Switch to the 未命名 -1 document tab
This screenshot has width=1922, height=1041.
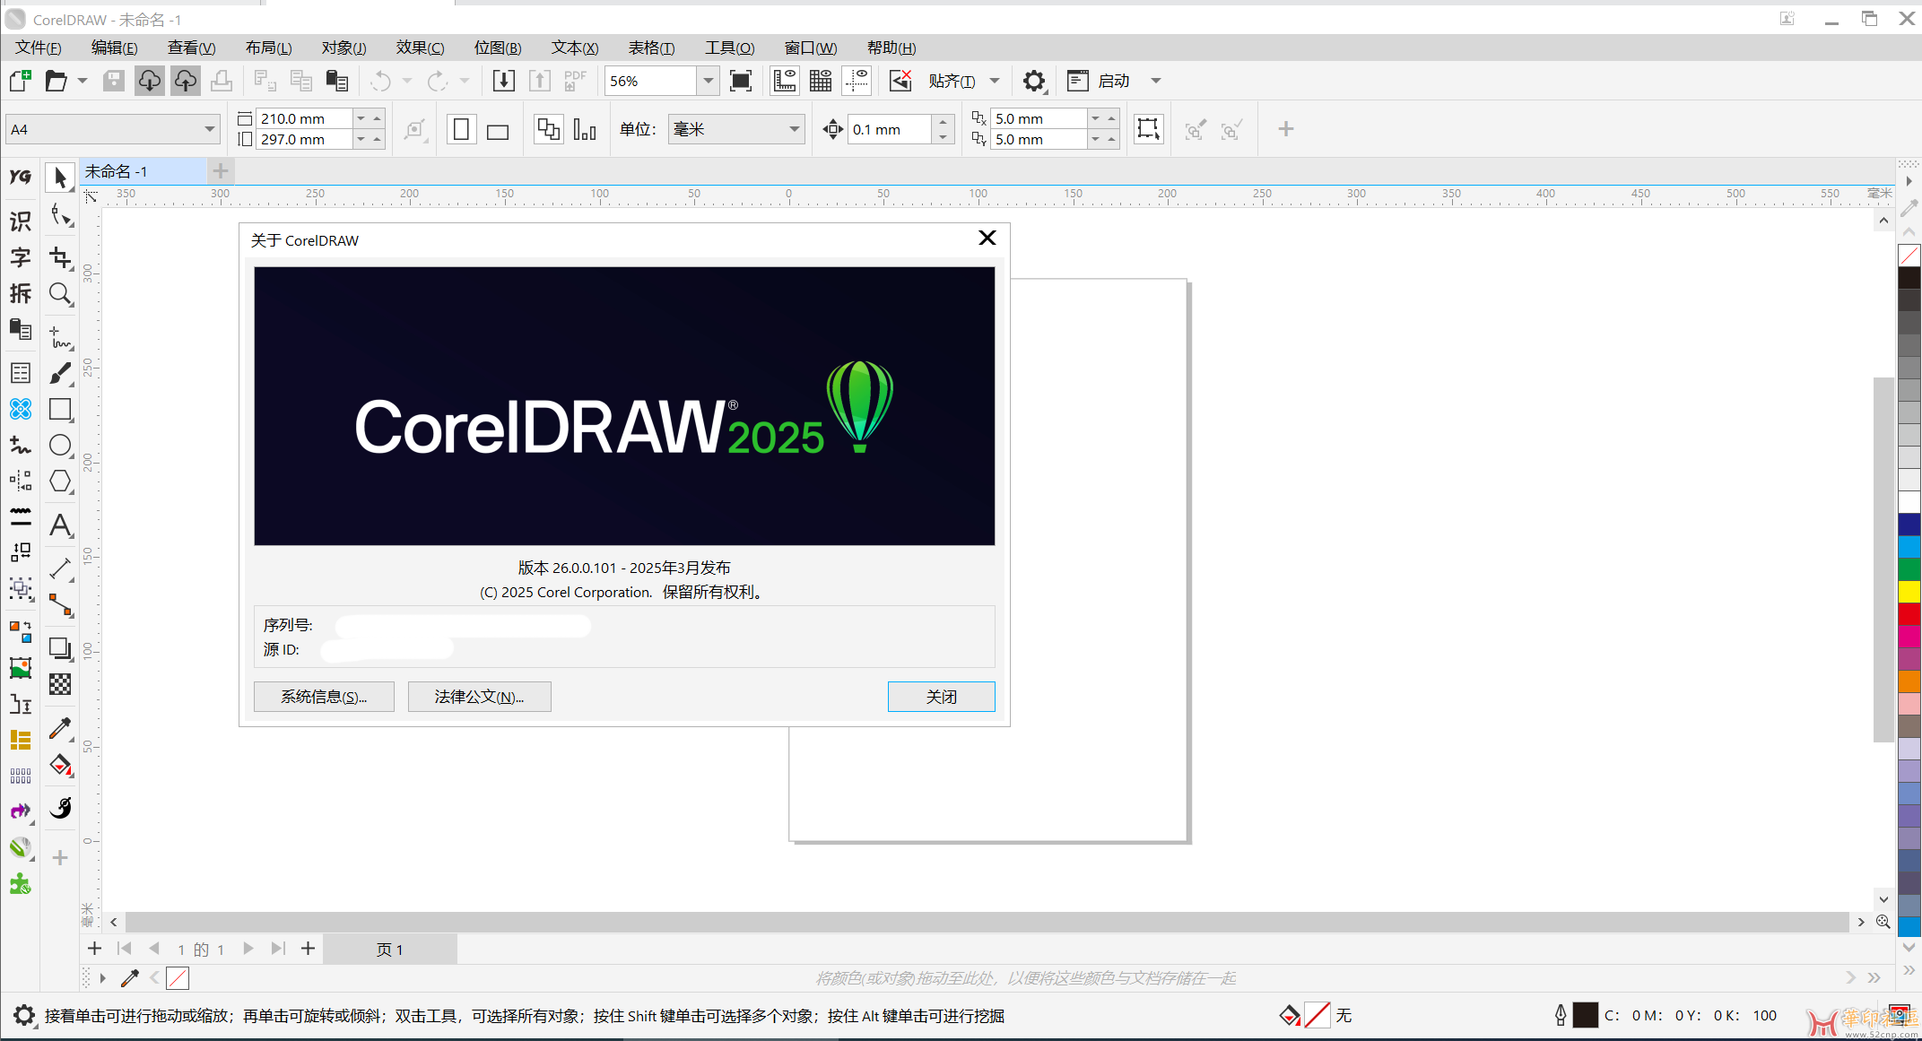(143, 170)
